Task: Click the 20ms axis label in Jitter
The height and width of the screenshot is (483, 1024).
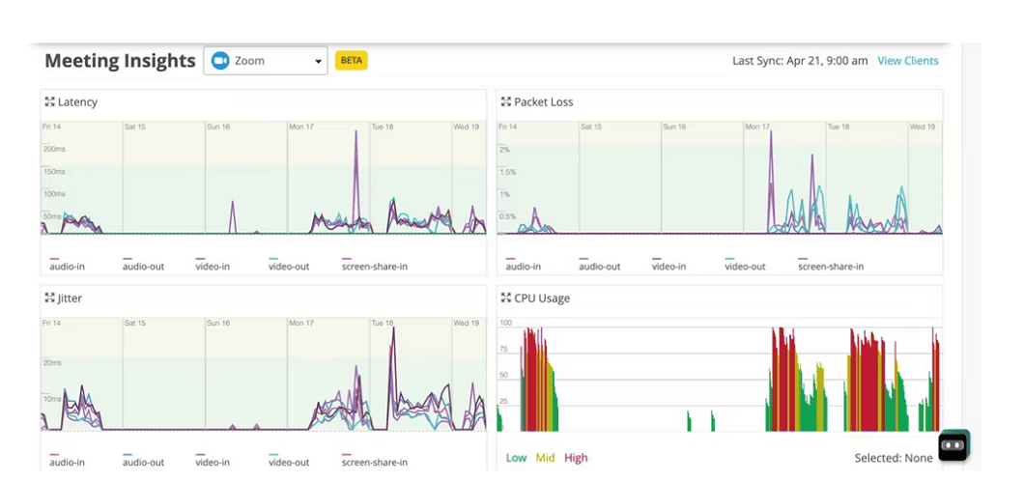Action: click(x=52, y=362)
